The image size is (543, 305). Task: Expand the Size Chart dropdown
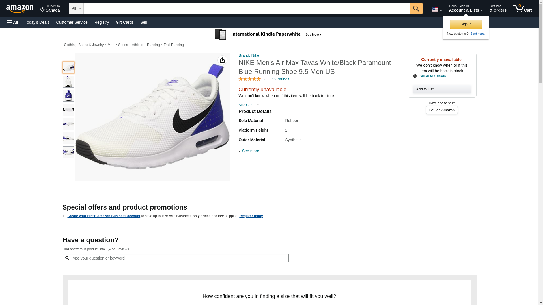coord(249,105)
